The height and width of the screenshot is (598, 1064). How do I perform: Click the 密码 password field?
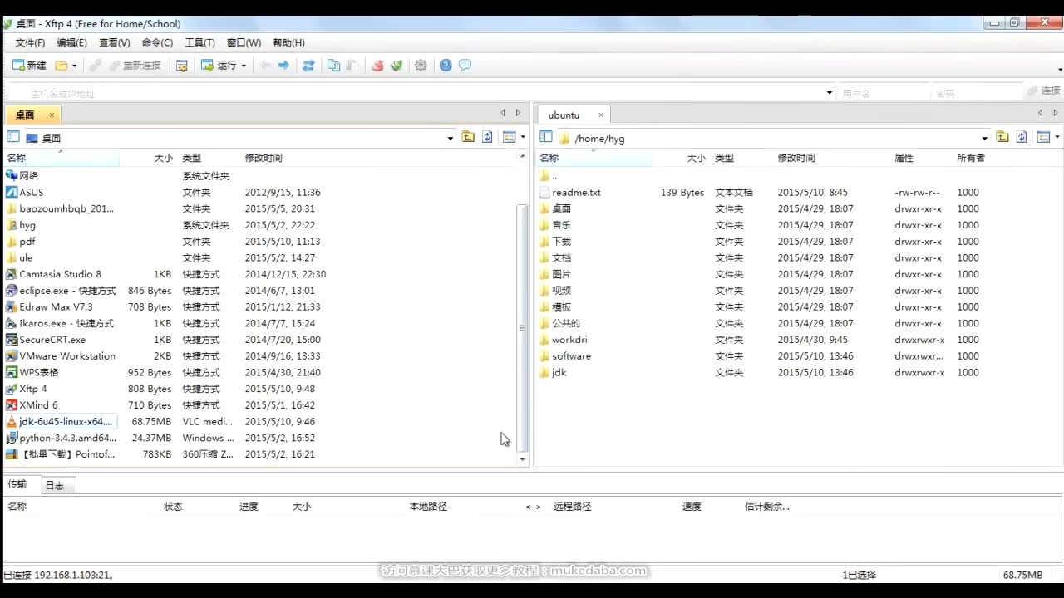click(976, 93)
